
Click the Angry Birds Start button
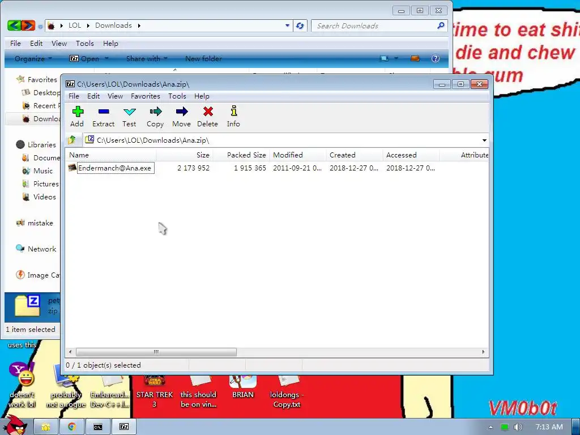pyautogui.click(x=15, y=425)
